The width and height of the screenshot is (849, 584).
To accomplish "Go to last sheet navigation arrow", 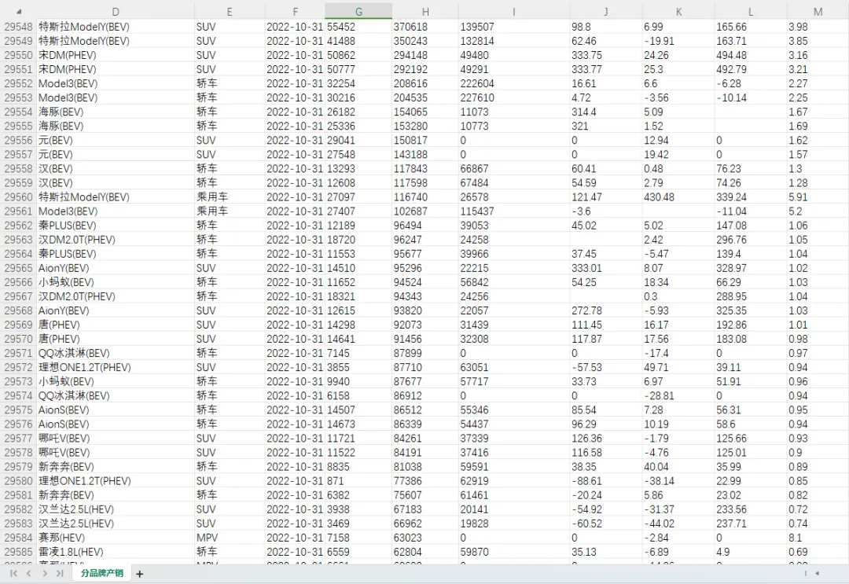I will point(60,573).
